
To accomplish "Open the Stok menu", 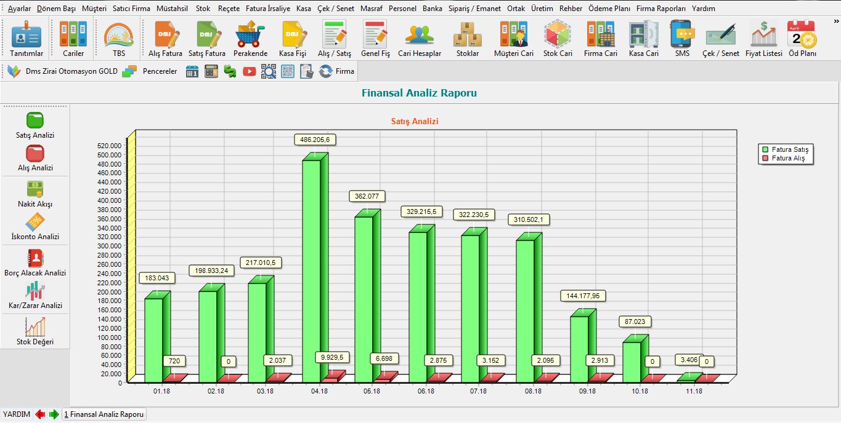I will (x=203, y=9).
